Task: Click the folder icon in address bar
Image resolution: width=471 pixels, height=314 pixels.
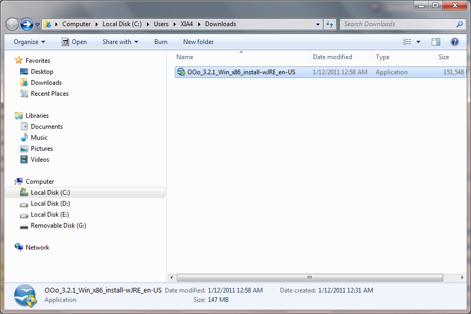Action: pos(47,24)
